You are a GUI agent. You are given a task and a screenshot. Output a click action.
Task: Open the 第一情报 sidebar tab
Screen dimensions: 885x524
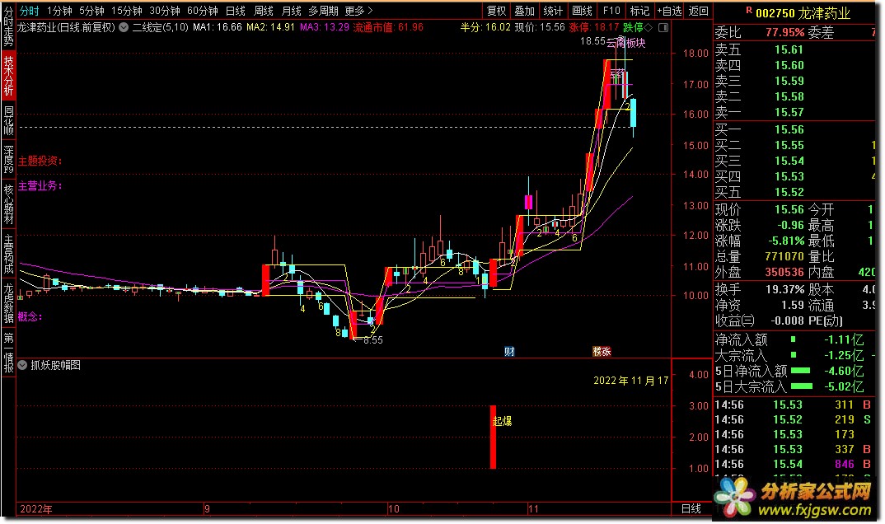click(x=8, y=353)
